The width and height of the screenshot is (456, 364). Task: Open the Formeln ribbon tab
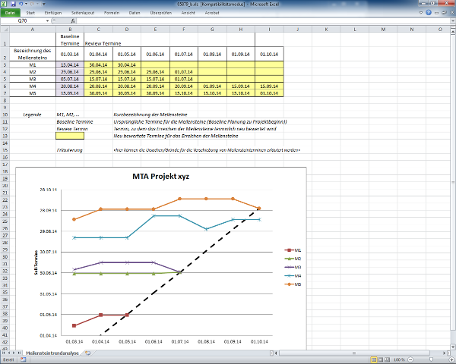pyautogui.click(x=112, y=13)
